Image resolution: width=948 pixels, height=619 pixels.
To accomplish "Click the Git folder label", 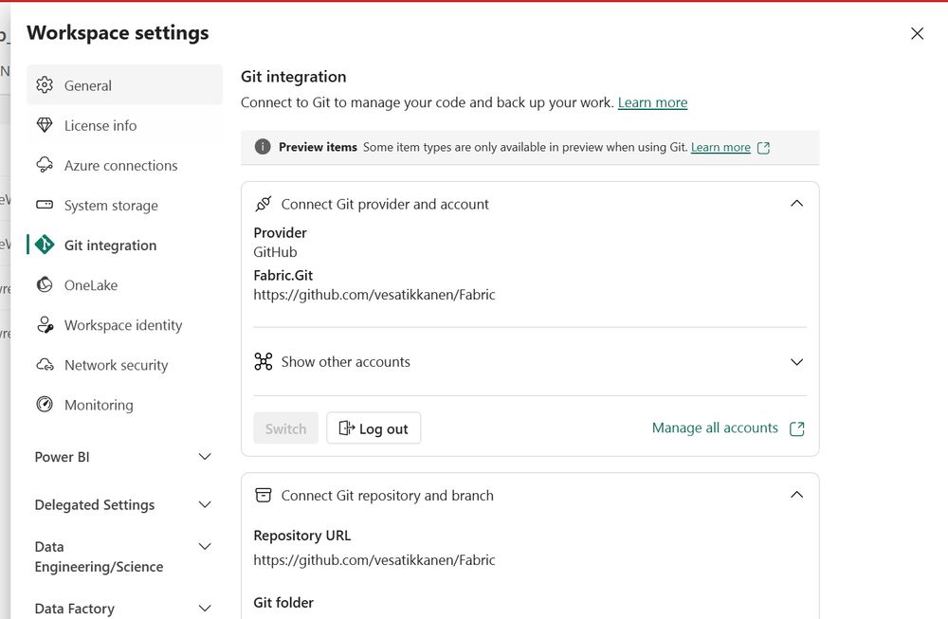I will pyautogui.click(x=283, y=603).
